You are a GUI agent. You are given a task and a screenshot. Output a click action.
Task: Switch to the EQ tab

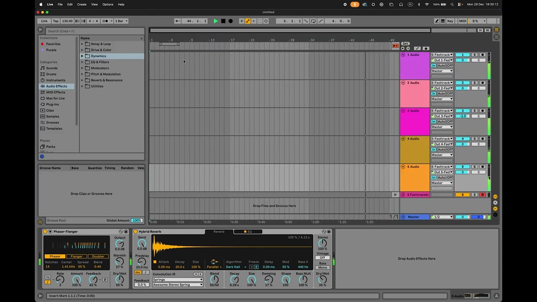(x=248, y=232)
